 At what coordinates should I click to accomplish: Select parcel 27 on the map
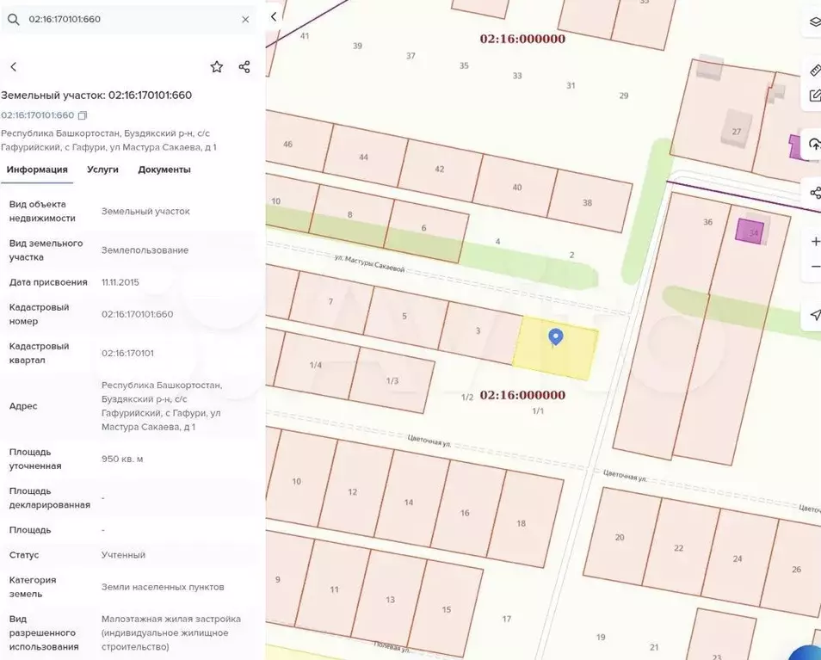(x=723, y=115)
